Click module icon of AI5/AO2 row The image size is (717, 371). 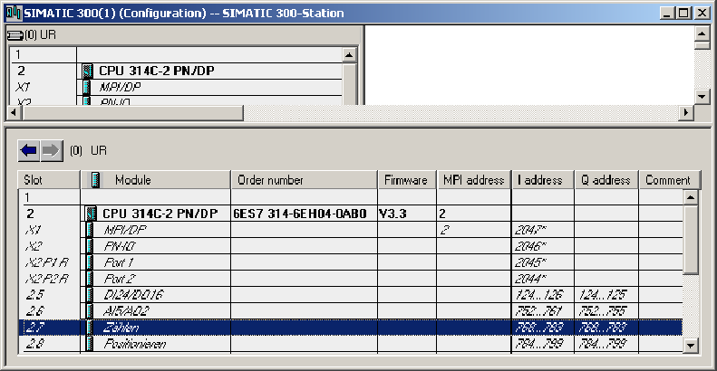pyautogui.click(x=90, y=311)
